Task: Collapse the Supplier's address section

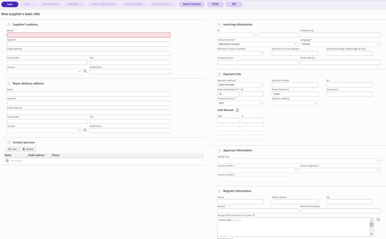Action: [x=9, y=24]
